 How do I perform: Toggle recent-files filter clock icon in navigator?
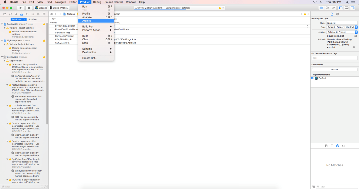42,187
